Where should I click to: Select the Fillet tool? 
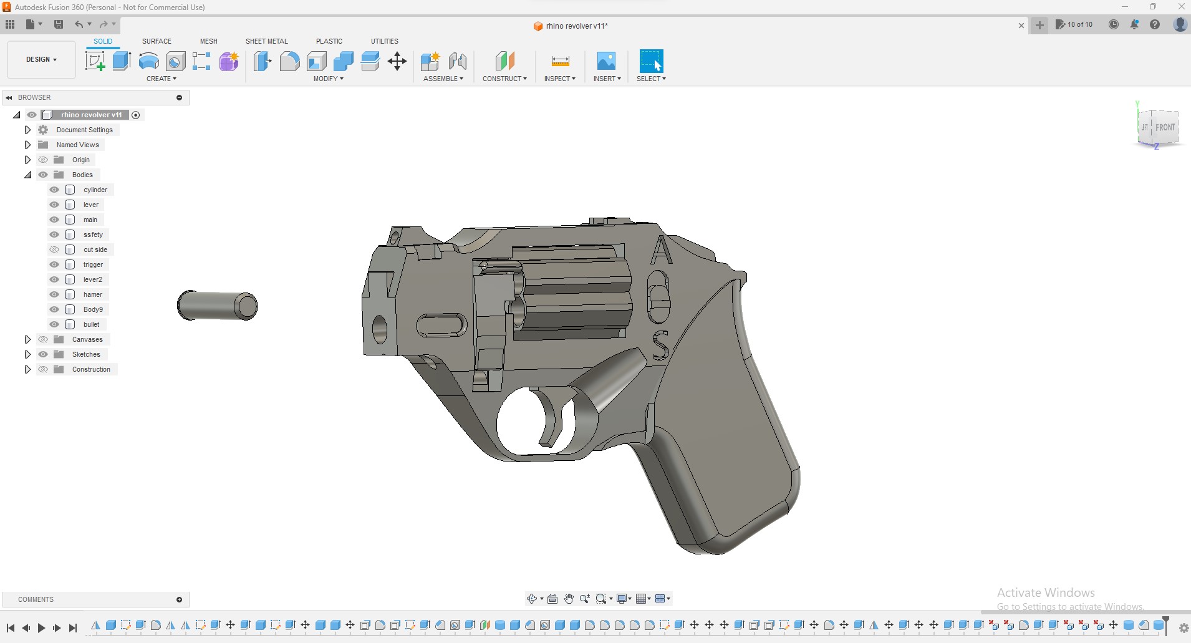[x=289, y=61]
